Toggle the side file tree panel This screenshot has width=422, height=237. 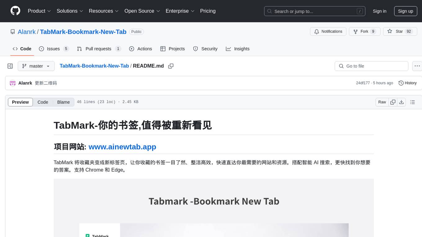point(10,66)
